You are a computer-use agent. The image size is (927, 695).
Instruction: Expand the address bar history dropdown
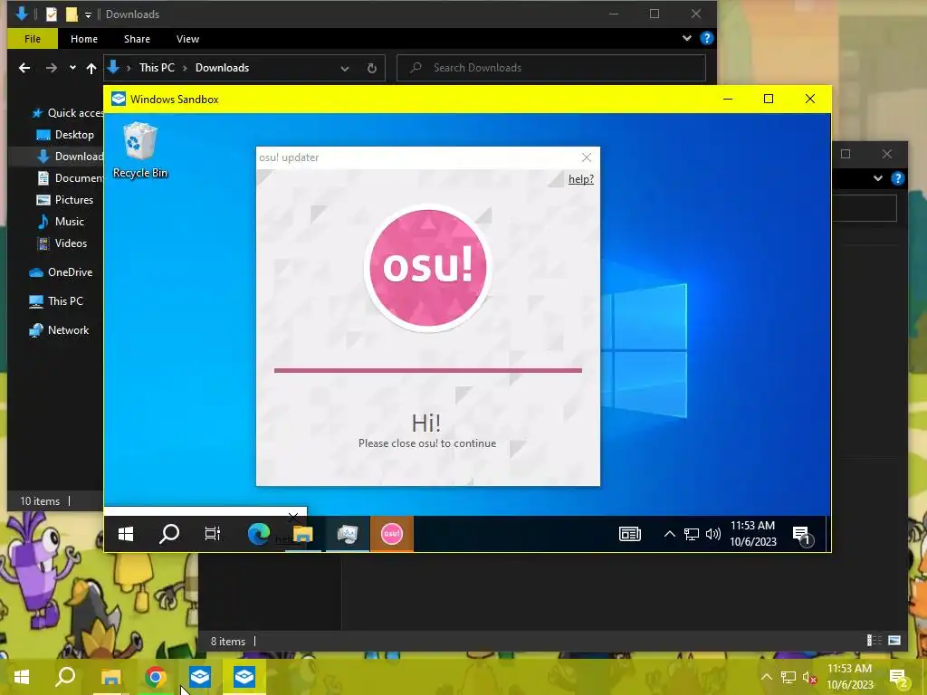[x=345, y=68]
